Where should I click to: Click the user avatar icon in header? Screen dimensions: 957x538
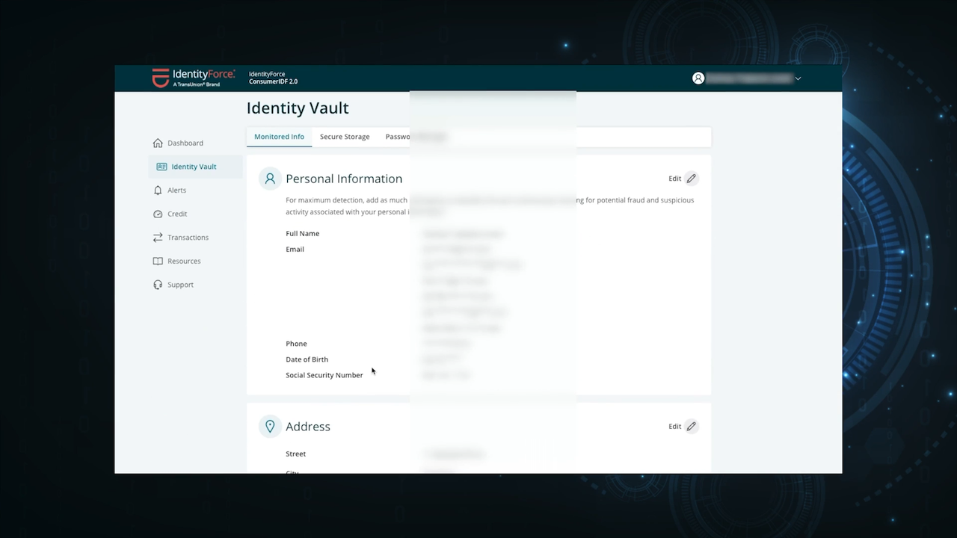(698, 78)
